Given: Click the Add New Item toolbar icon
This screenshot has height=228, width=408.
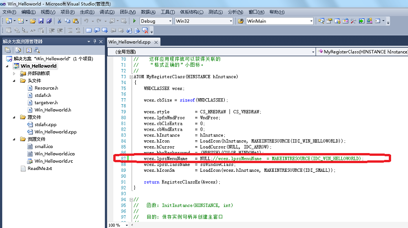Looking at the screenshot, I should tap(21, 21).
